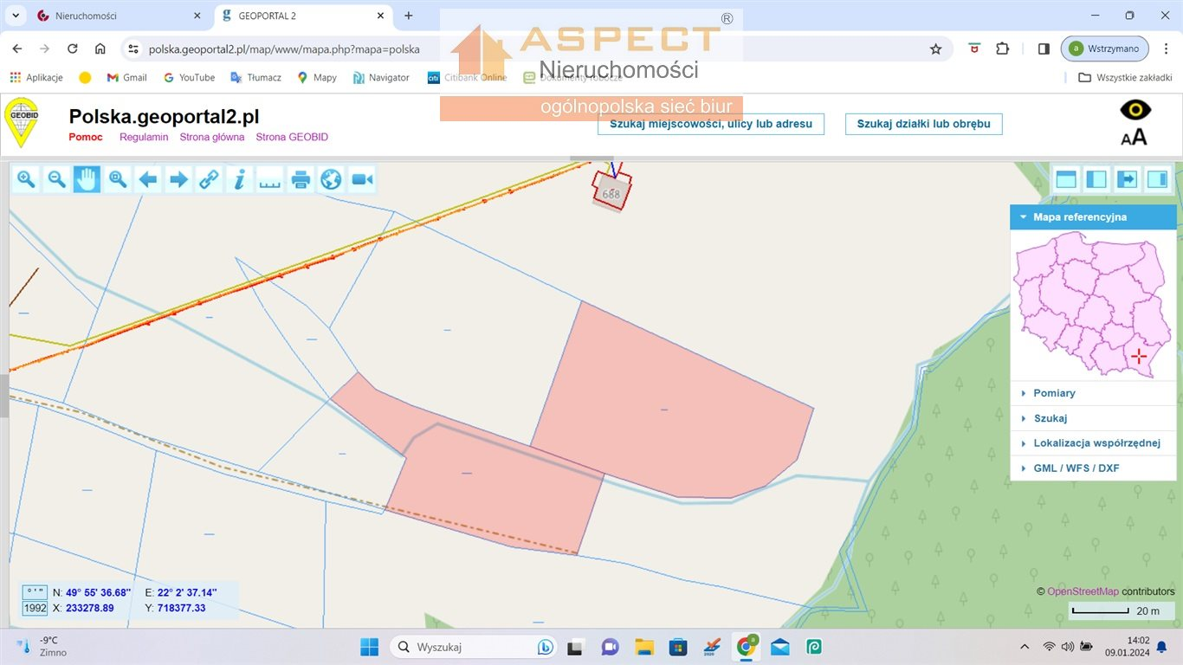The image size is (1183, 665).
Task: Click the chain link share icon
Action: pos(209,179)
